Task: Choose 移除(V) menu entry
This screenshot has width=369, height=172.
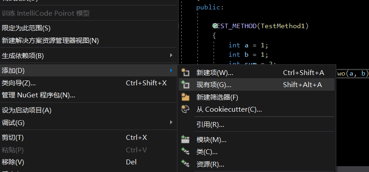Action: click(89, 162)
